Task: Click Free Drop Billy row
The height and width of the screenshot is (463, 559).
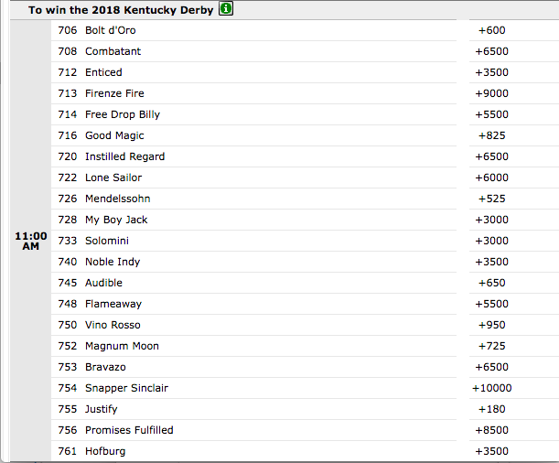Action: (x=253, y=114)
